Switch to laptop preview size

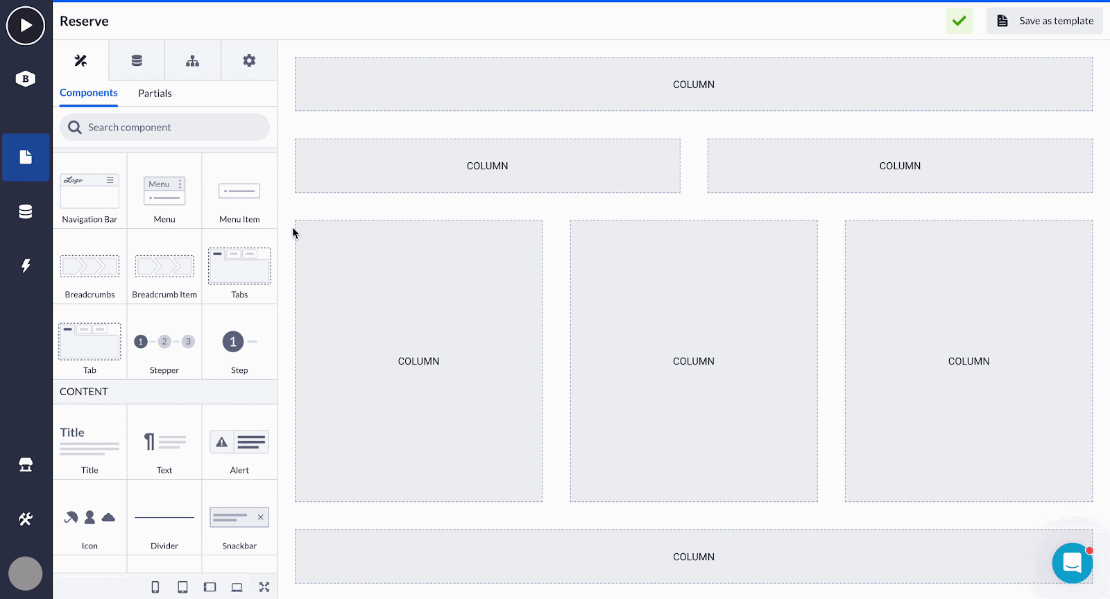click(237, 587)
